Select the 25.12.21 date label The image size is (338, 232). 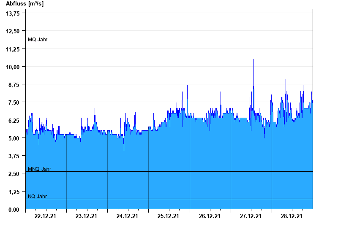[x=168, y=216]
